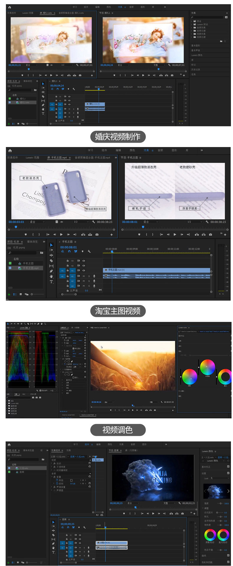Image resolution: width=233 pixels, height=566 pixels.
Task: Switch to 编辑 workspace in 婚礼1 window
Action: 97,7
